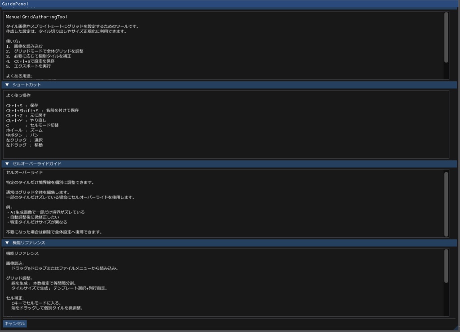Click '特定のタイルだけ境界線を個別に調整できます。' text
The width and height of the screenshot is (460, 332).
click(50, 183)
